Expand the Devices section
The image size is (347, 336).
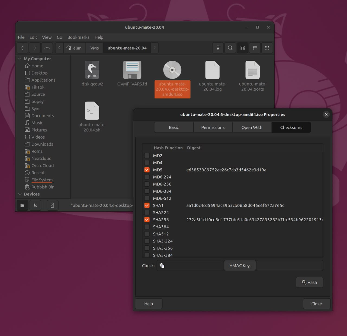point(20,194)
